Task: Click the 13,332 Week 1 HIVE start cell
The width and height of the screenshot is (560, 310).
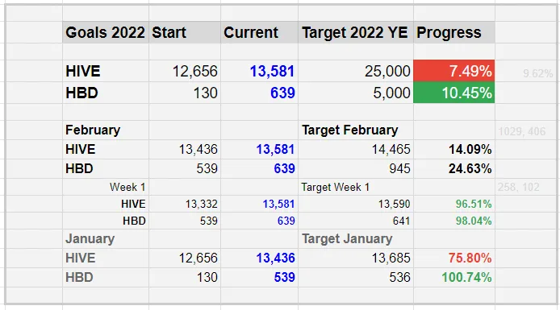Action: pos(185,204)
